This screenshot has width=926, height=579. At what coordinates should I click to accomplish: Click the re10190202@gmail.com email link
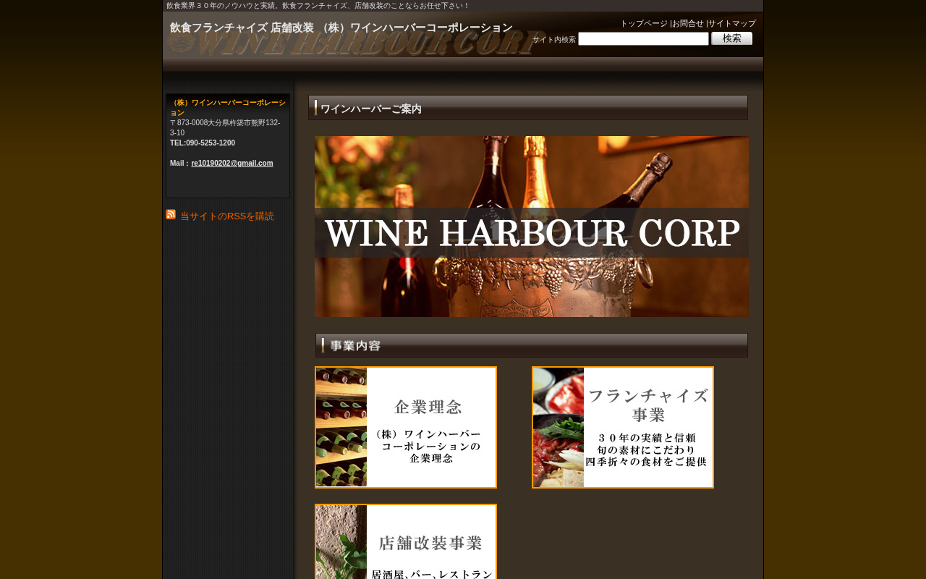232,164
